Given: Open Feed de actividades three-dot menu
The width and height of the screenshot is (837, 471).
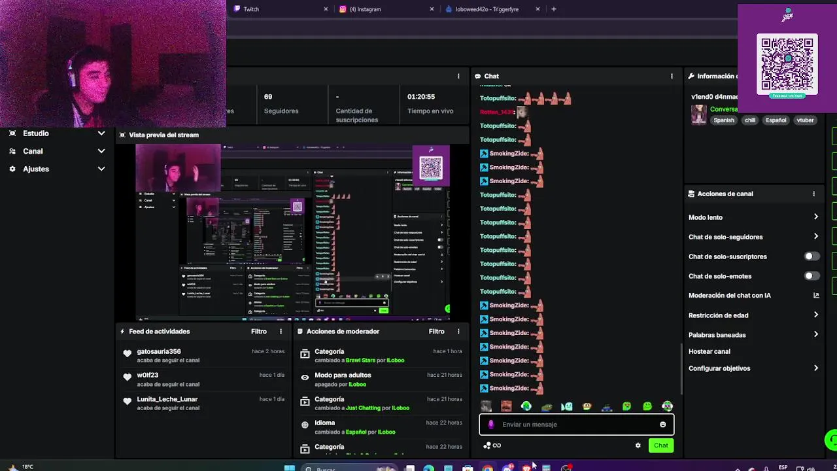Looking at the screenshot, I should point(281,331).
